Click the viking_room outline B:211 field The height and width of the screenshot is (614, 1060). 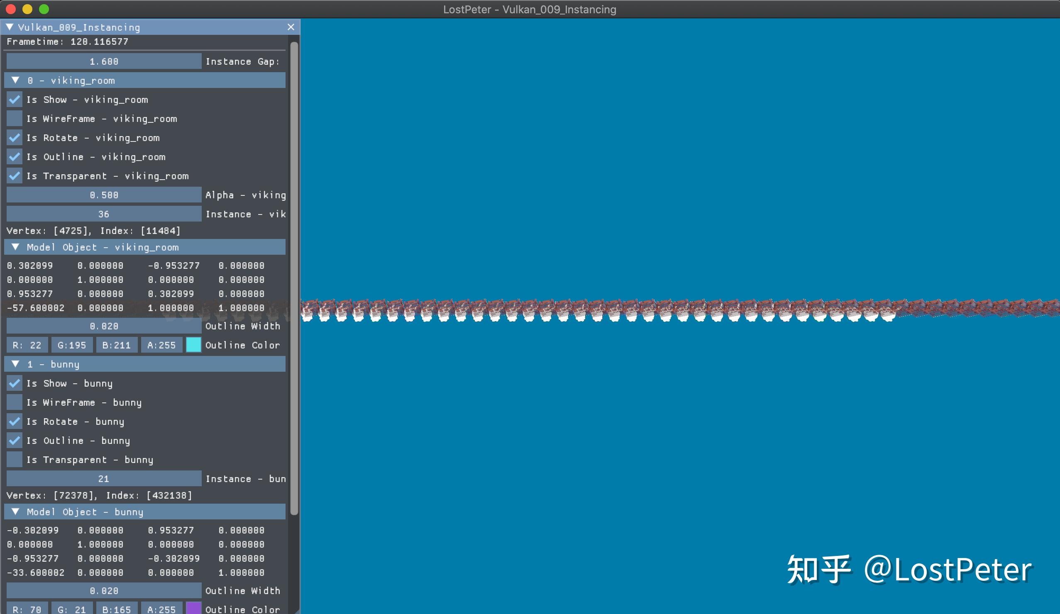pos(117,345)
